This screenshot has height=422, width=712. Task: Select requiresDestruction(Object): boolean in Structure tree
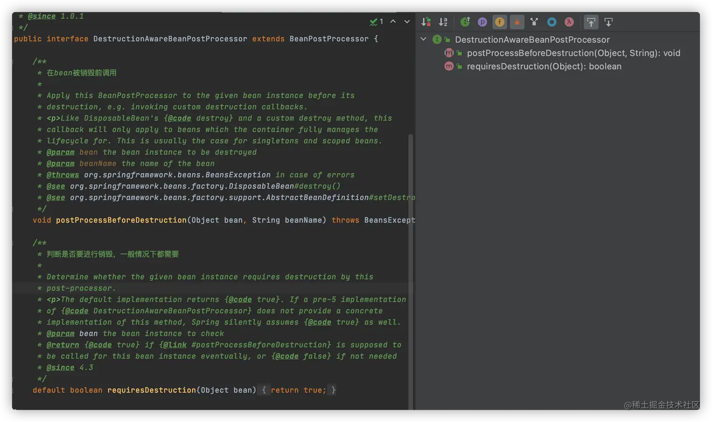[x=544, y=66]
